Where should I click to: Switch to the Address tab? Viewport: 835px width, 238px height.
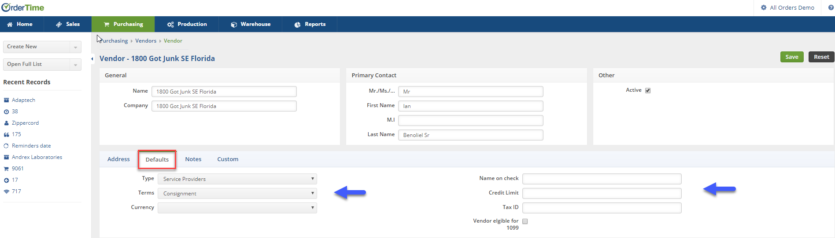(x=118, y=159)
